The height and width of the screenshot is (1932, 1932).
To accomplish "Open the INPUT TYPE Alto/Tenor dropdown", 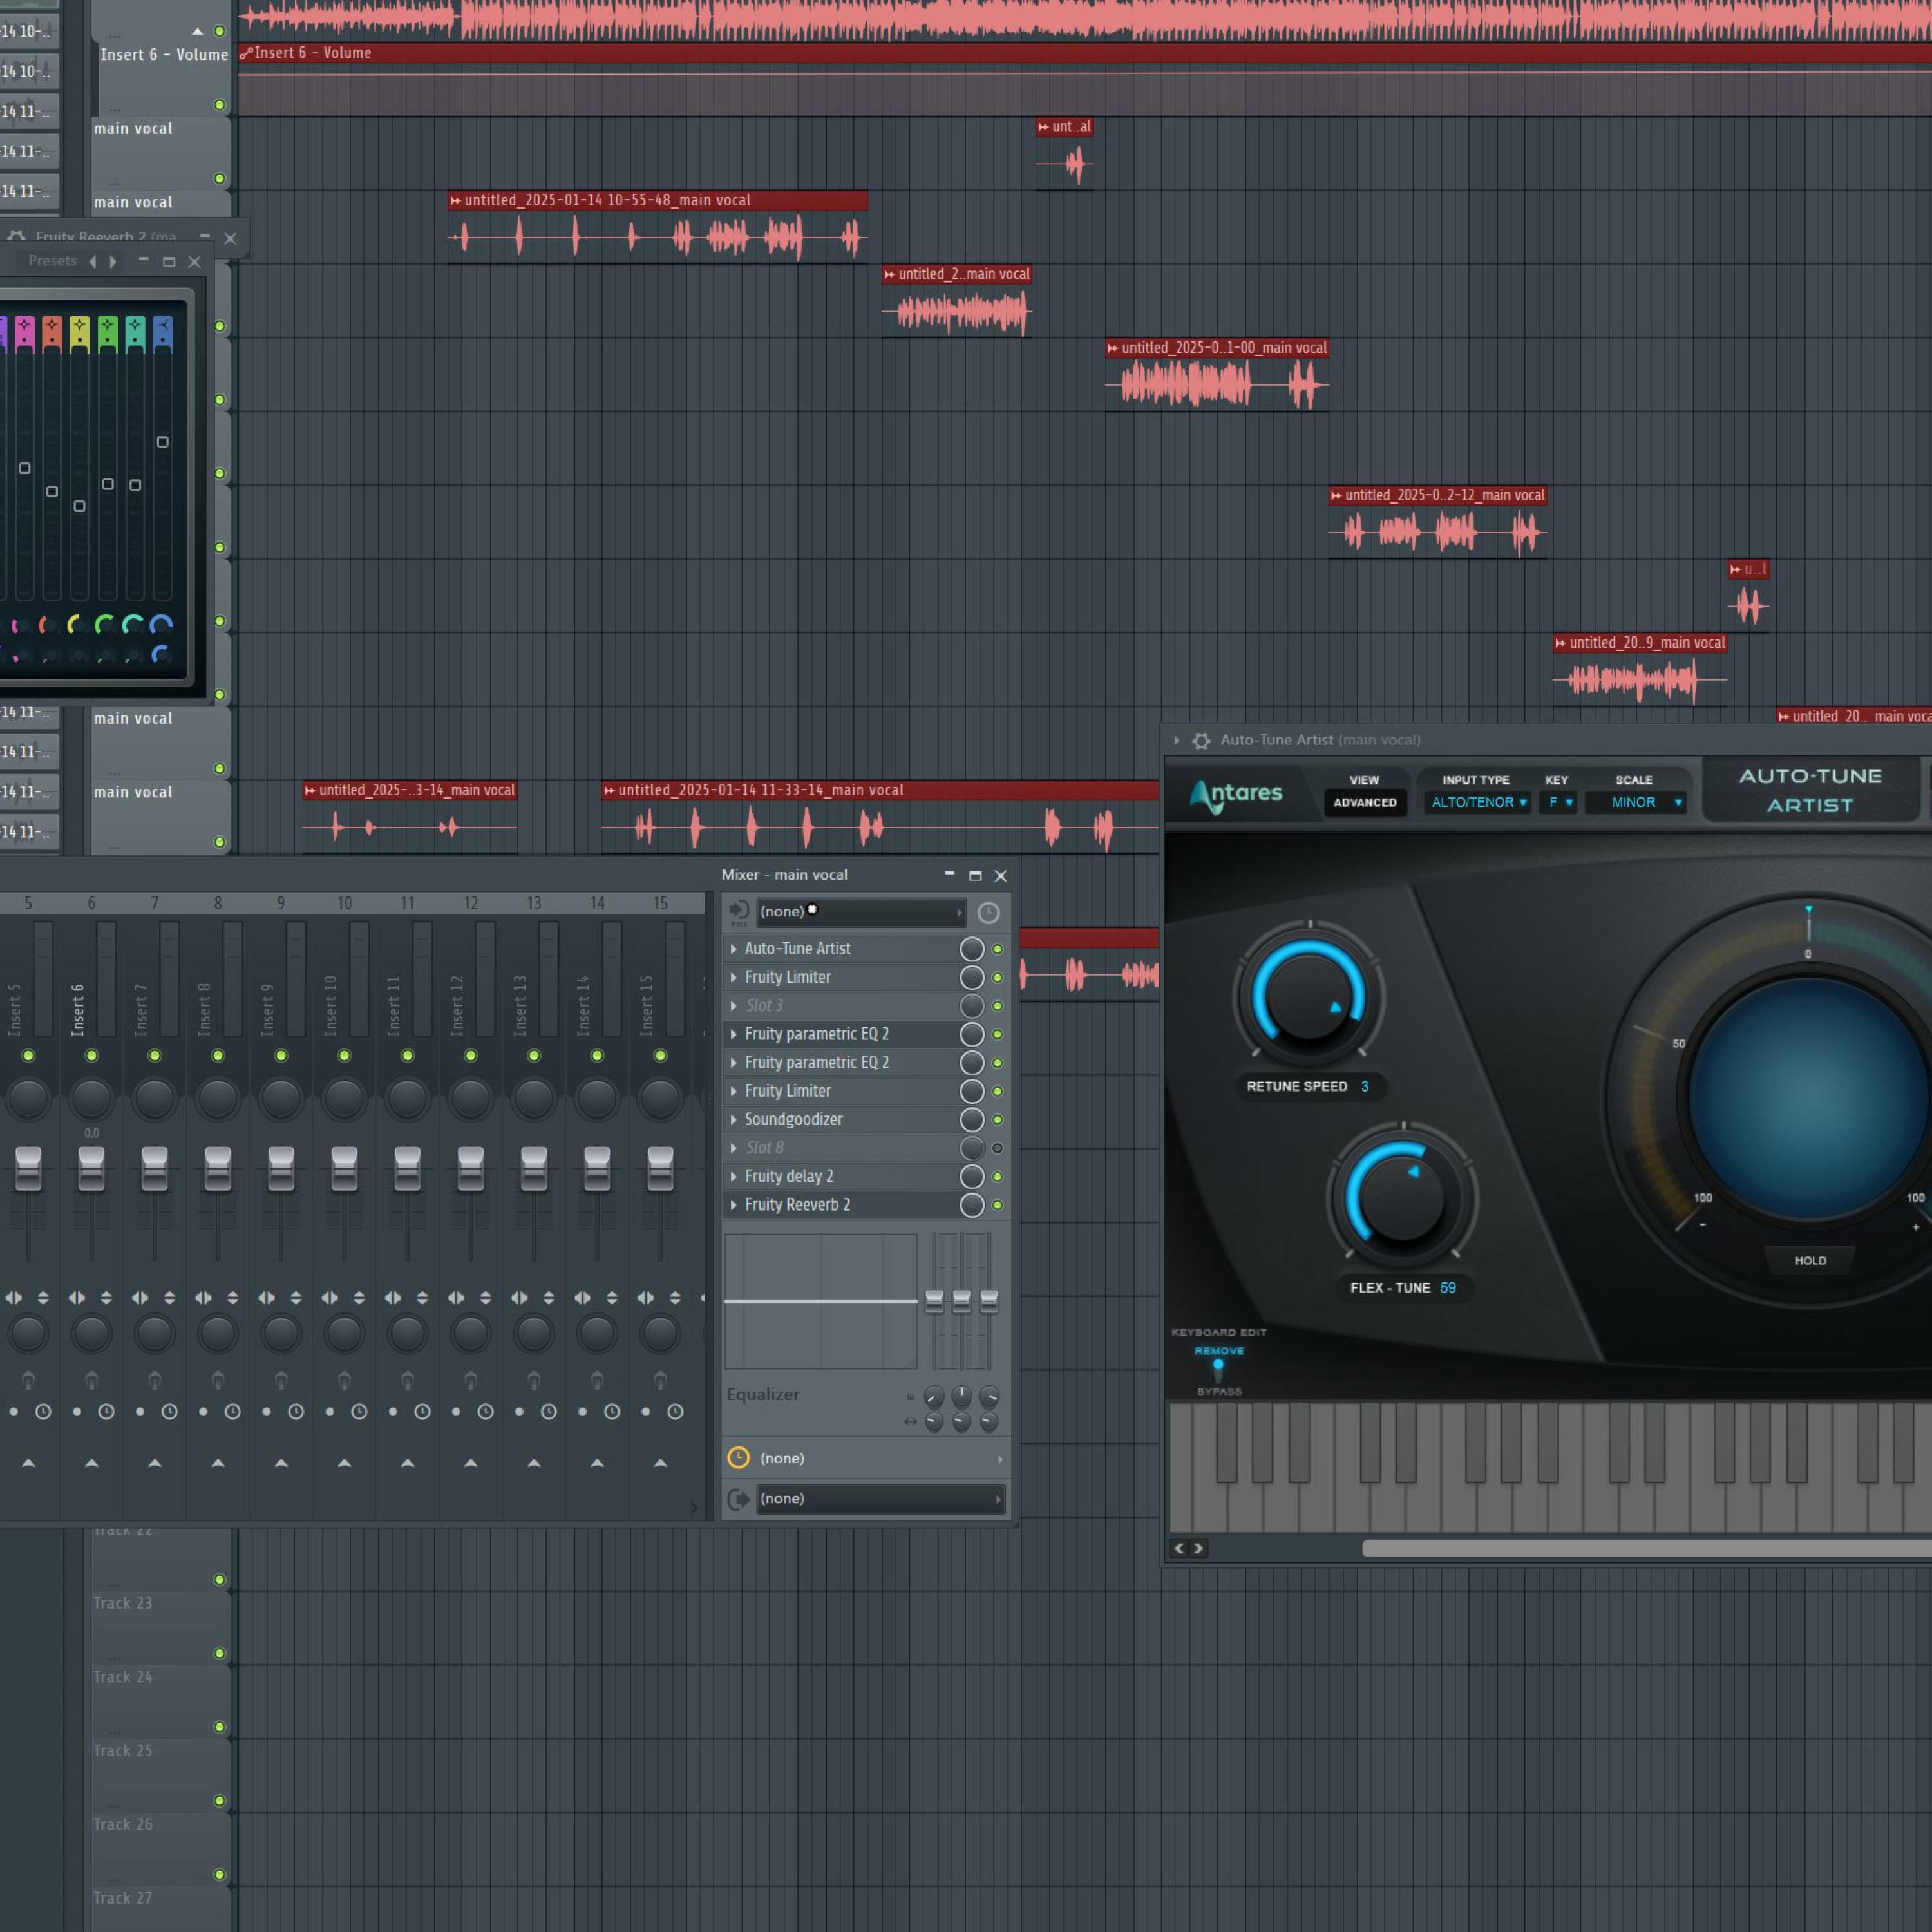I will pyautogui.click(x=1478, y=802).
